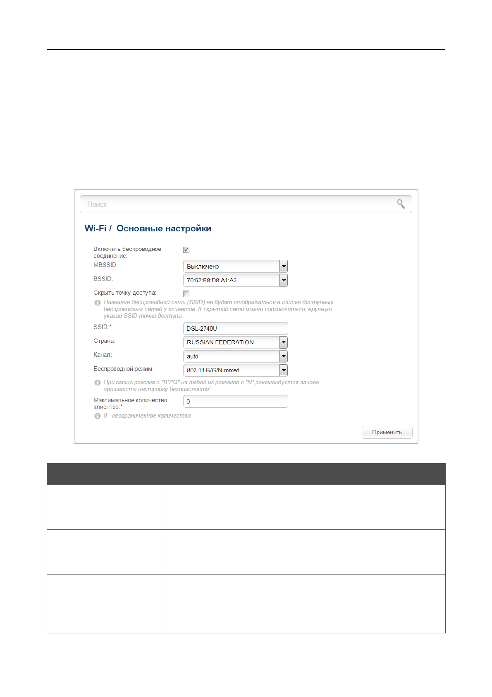Enable the 'Скрыть точку доступа' checkbox

pos(186,294)
